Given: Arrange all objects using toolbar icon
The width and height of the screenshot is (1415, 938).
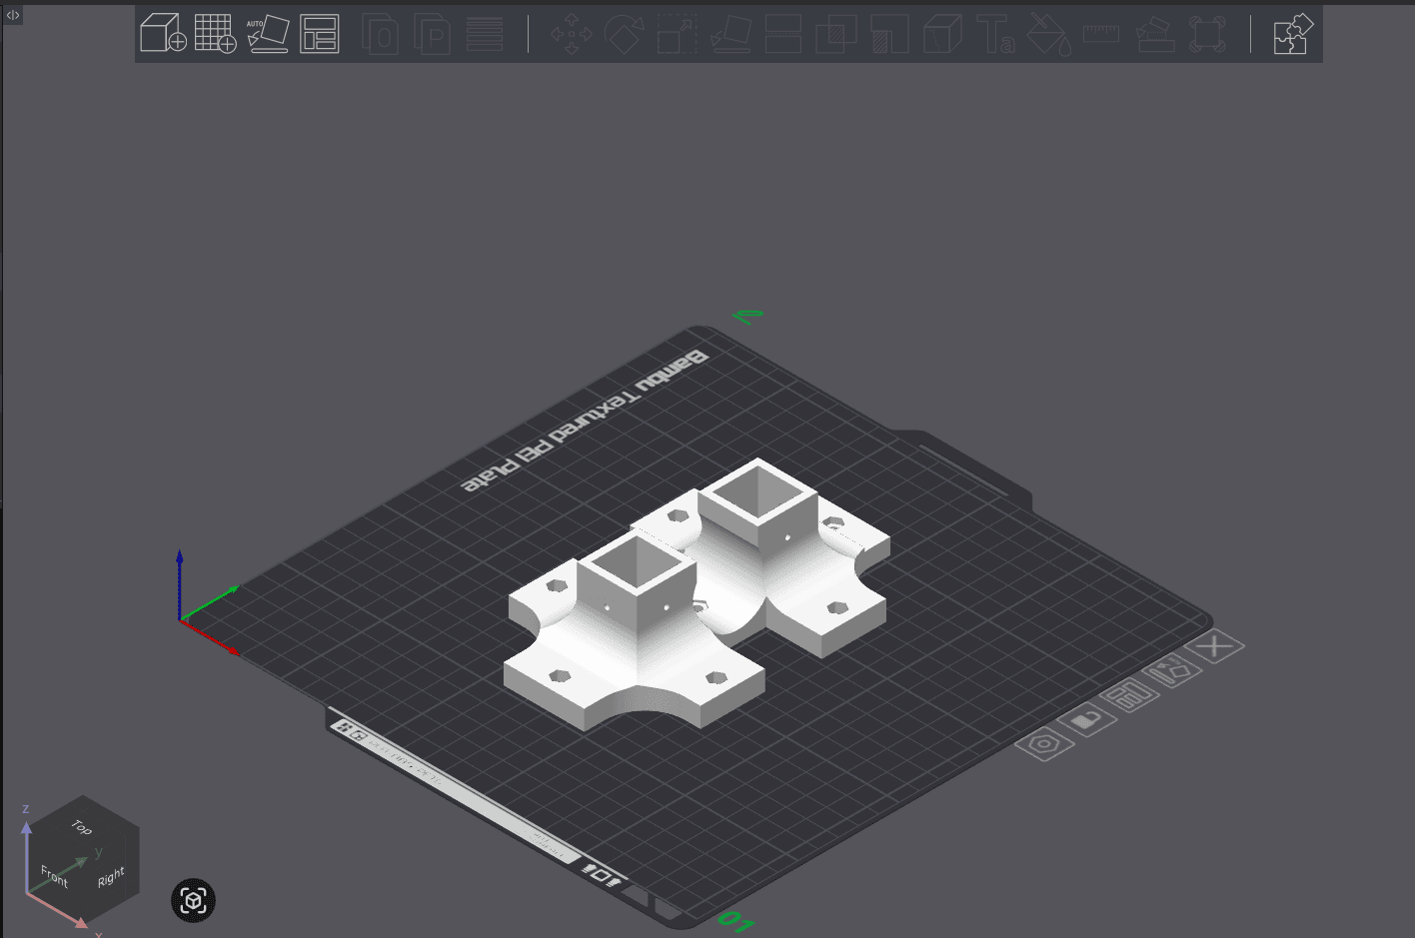Looking at the screenshot, I should pos(320,33).
